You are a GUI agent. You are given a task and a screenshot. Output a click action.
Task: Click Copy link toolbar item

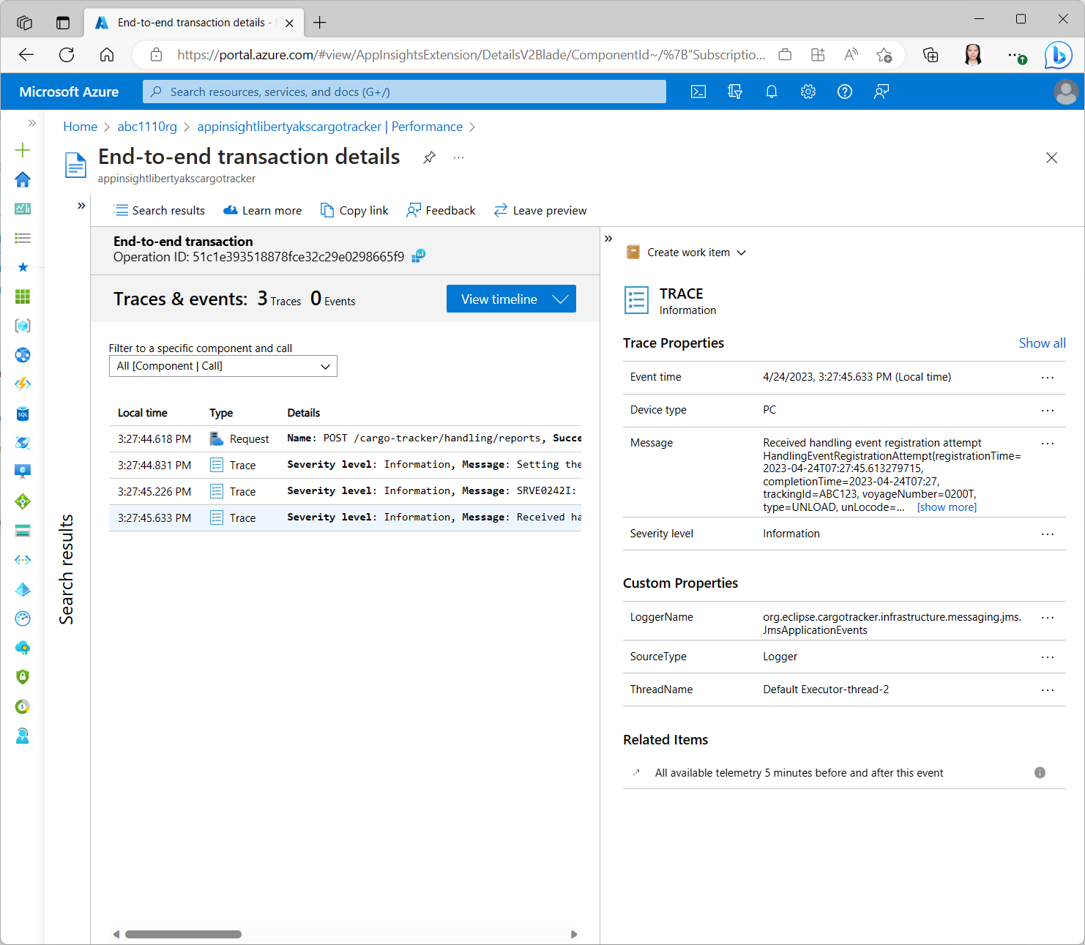pyautogui.click(x=354, y=210)
